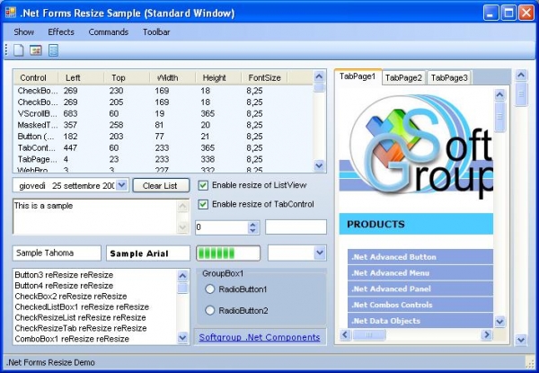
Task: Click the resize grip in the status bar corner
Action: coord(531,364)
